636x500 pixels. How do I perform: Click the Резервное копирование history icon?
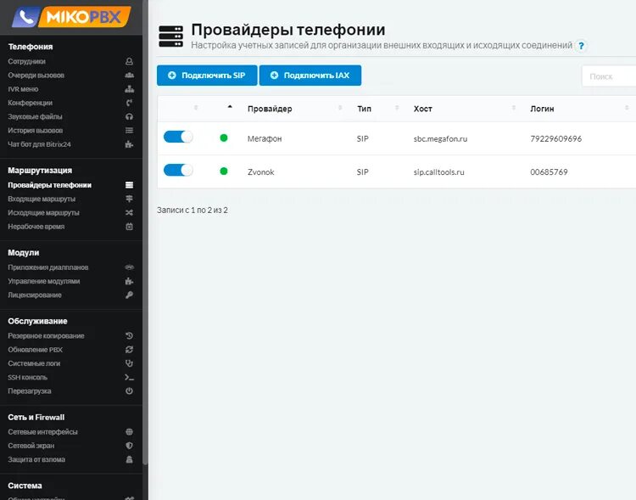(129, 336)
